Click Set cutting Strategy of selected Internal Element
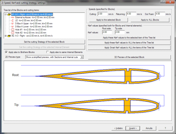 click(44, 47)
